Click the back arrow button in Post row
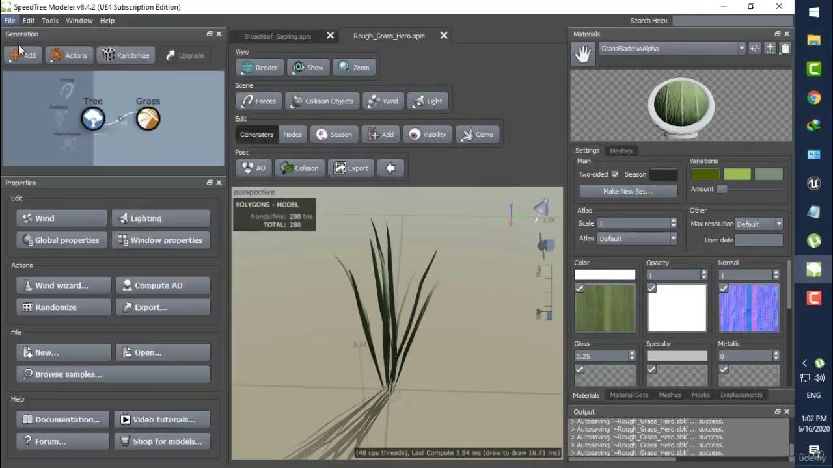Viewport: 833px width, 468px height. click(390, 168)
